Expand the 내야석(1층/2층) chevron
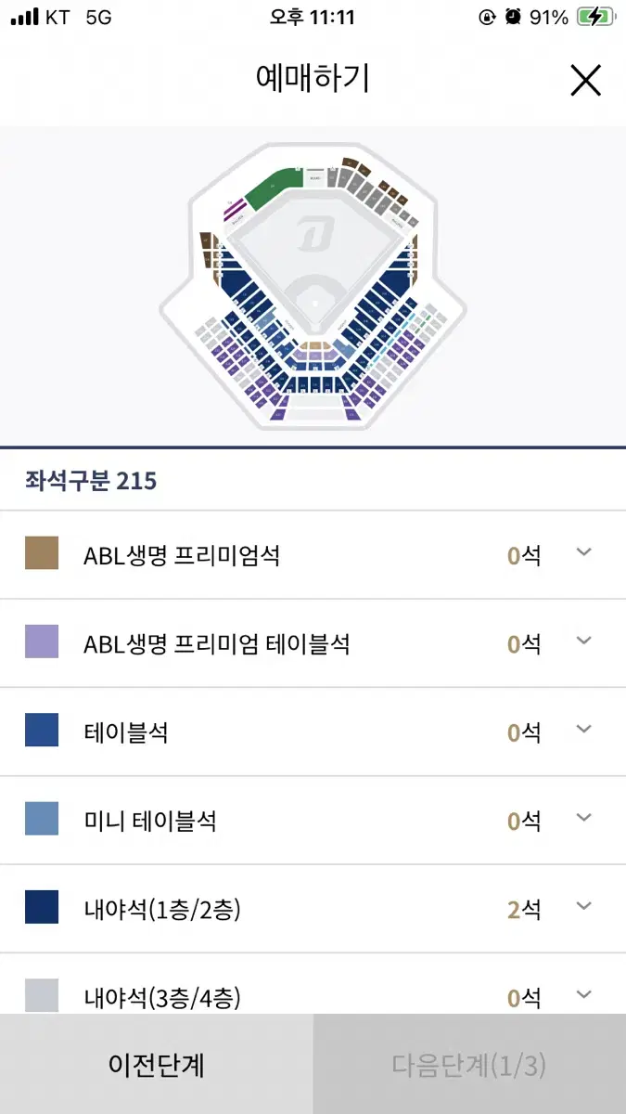The image size is (626, 1114). 583,906
